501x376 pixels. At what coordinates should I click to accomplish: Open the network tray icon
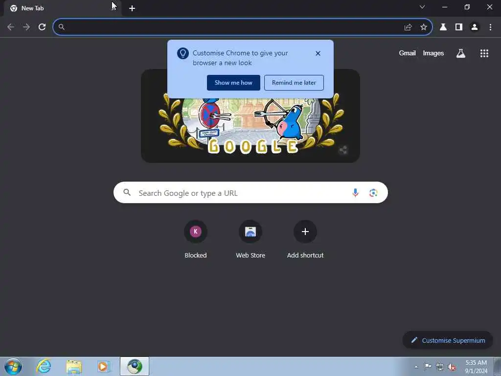point(440,367)
